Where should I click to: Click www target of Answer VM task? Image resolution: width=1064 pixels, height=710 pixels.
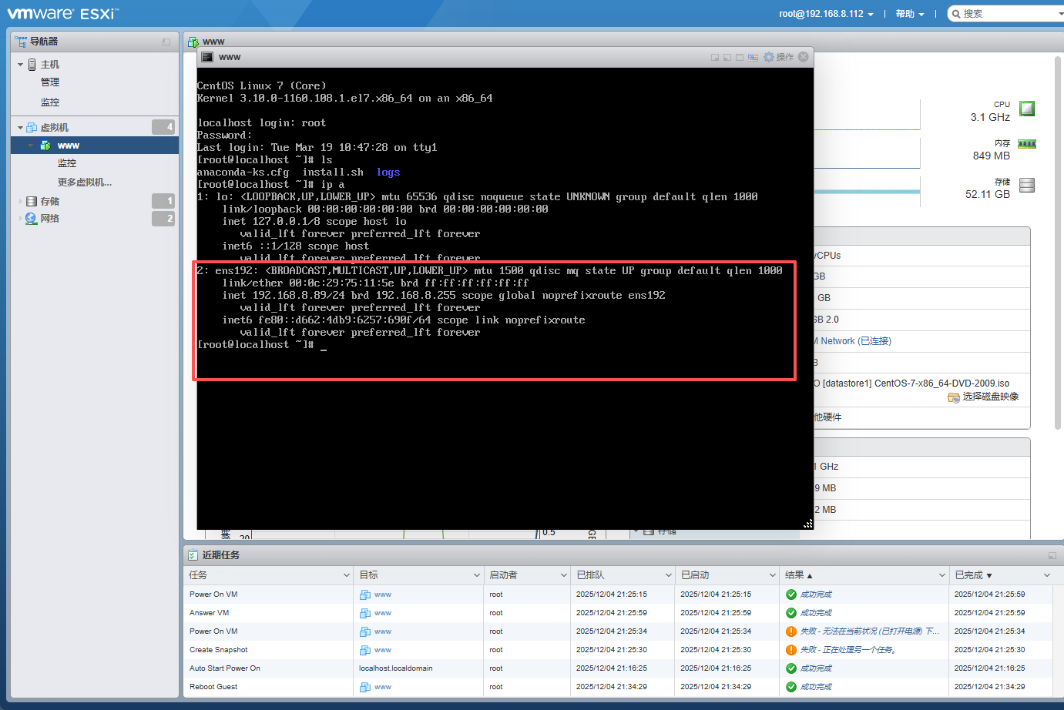383,613
